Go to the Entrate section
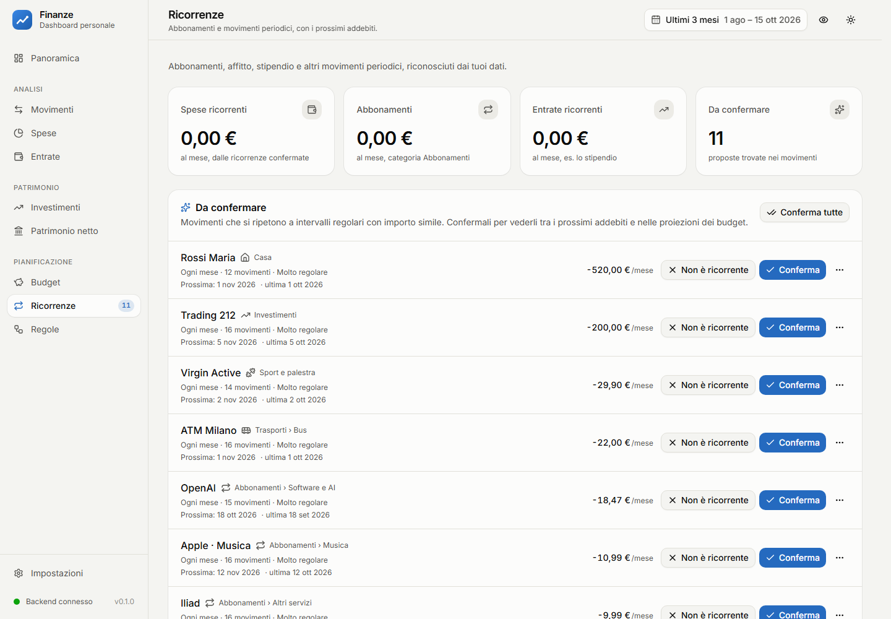Image resolution: width=891 pixels, height=619 pixels. pos(74,157)
